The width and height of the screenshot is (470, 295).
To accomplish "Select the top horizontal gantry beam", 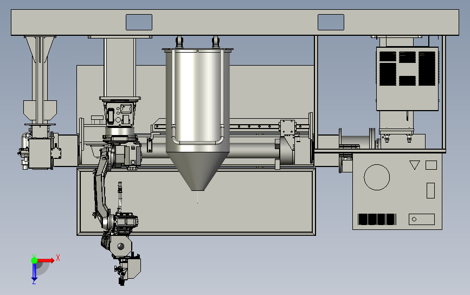I will tap(235, 22).
